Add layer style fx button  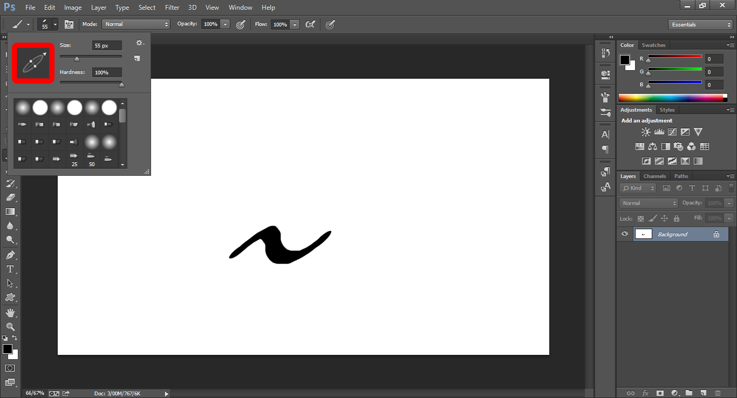coord(645,393)
